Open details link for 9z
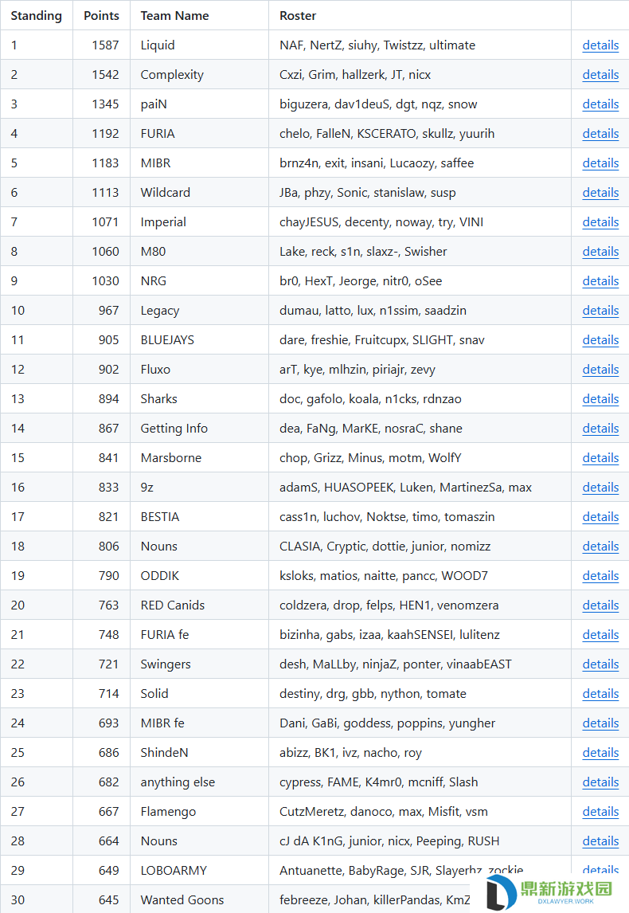629x913 pixels. (600, 488)
